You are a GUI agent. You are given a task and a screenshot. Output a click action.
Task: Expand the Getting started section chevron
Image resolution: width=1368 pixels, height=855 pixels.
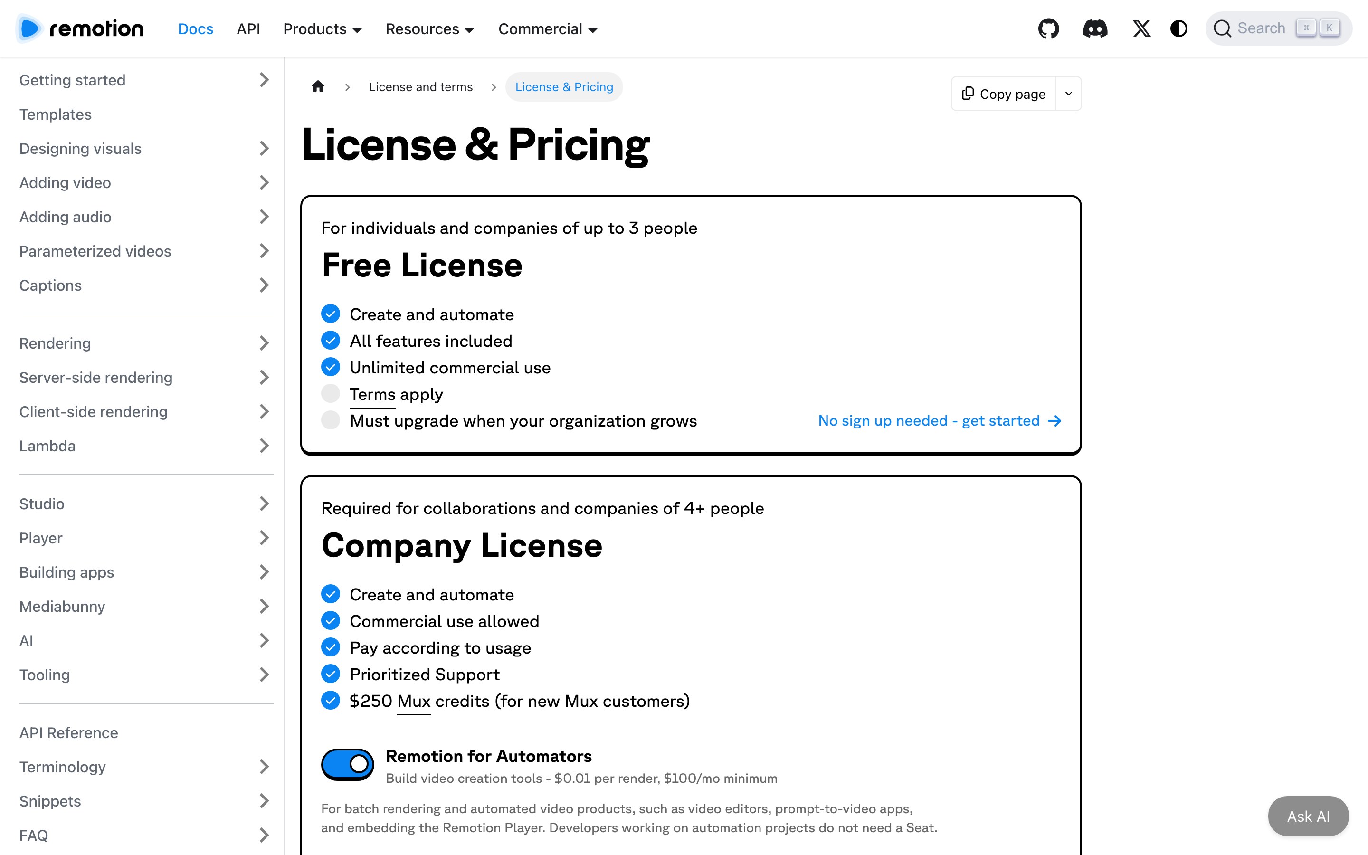264,80
